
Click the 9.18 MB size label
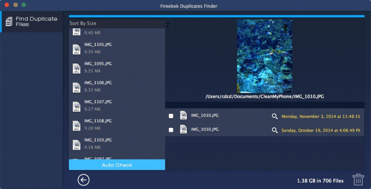pyautogui.click(x=92, y=147)
